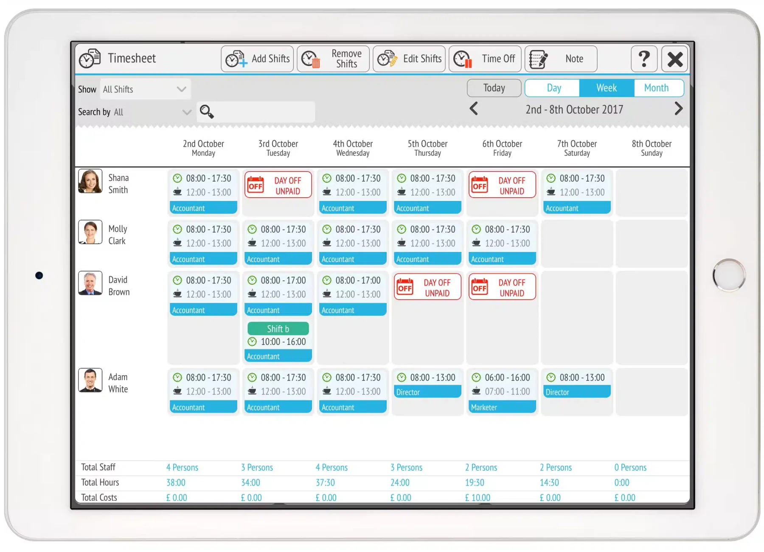Switch to Week view
Viewport: 764px width, 552px height.
(607, 88)
